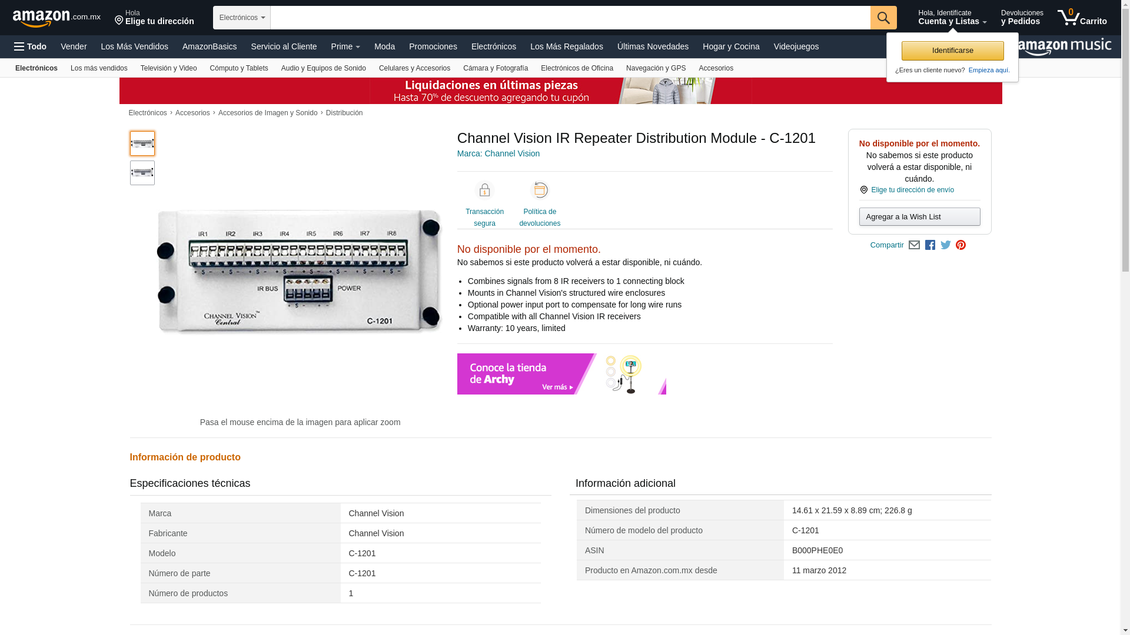Expand the Prime menu dropdown
Viewport: 1130px width, 635px height.
tap(345, 46)
